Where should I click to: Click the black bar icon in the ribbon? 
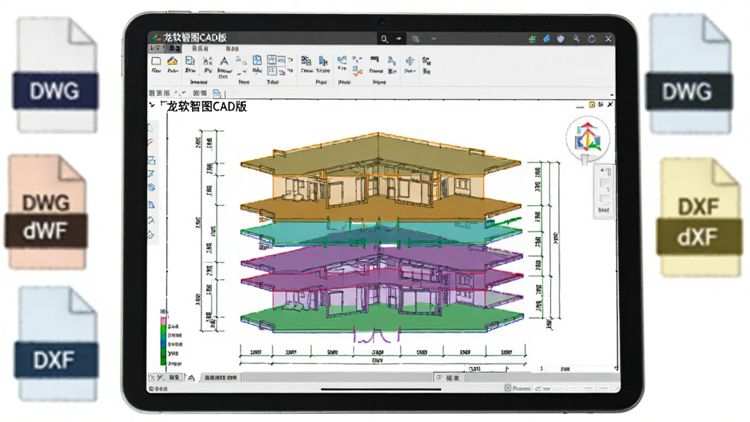[374, 59]
